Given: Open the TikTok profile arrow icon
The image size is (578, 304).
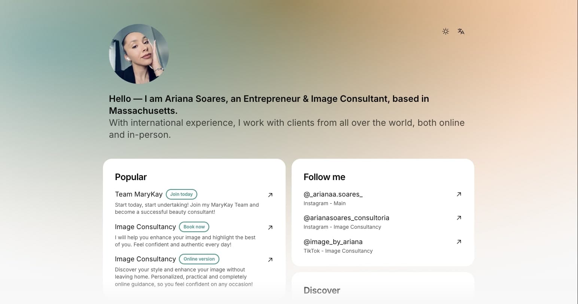Looking at the screenshot, I should coord(459,242).
